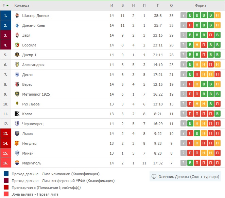Viewport: 225px width, 198px height.
Task: Click the Dynamo Kyiv club logo
Action: tap(17, 25)
